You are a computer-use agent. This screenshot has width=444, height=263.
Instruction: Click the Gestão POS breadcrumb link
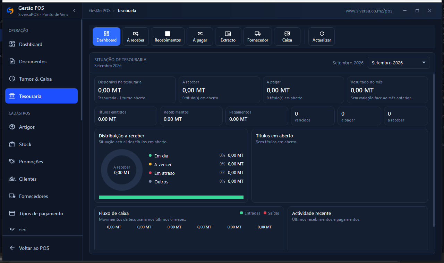click(100, 11)
